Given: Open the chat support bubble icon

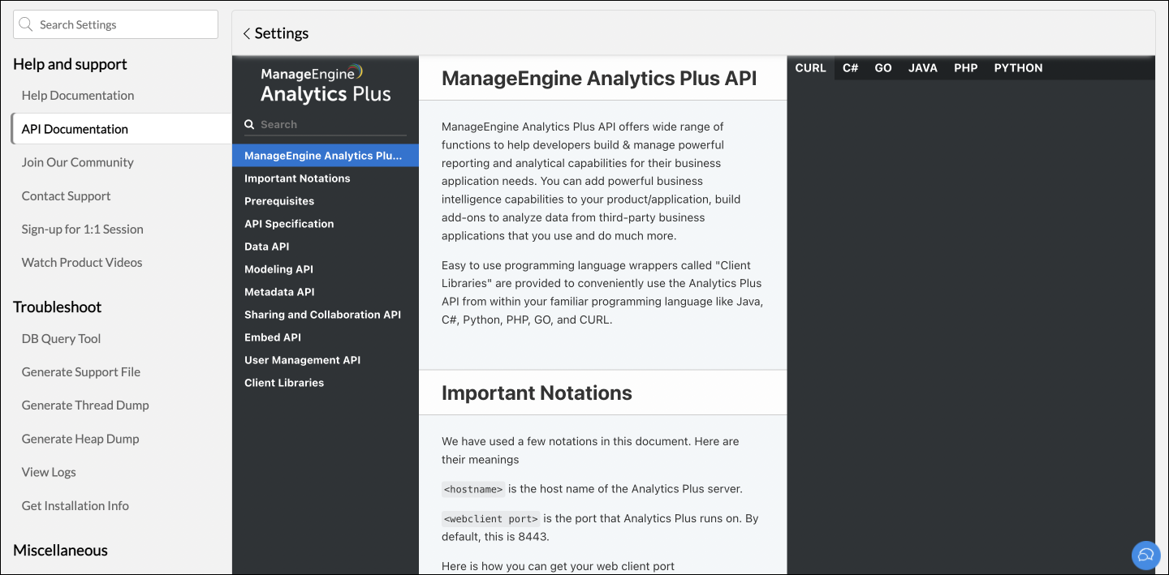Looking at the screenshot, I should [1145, 555].
